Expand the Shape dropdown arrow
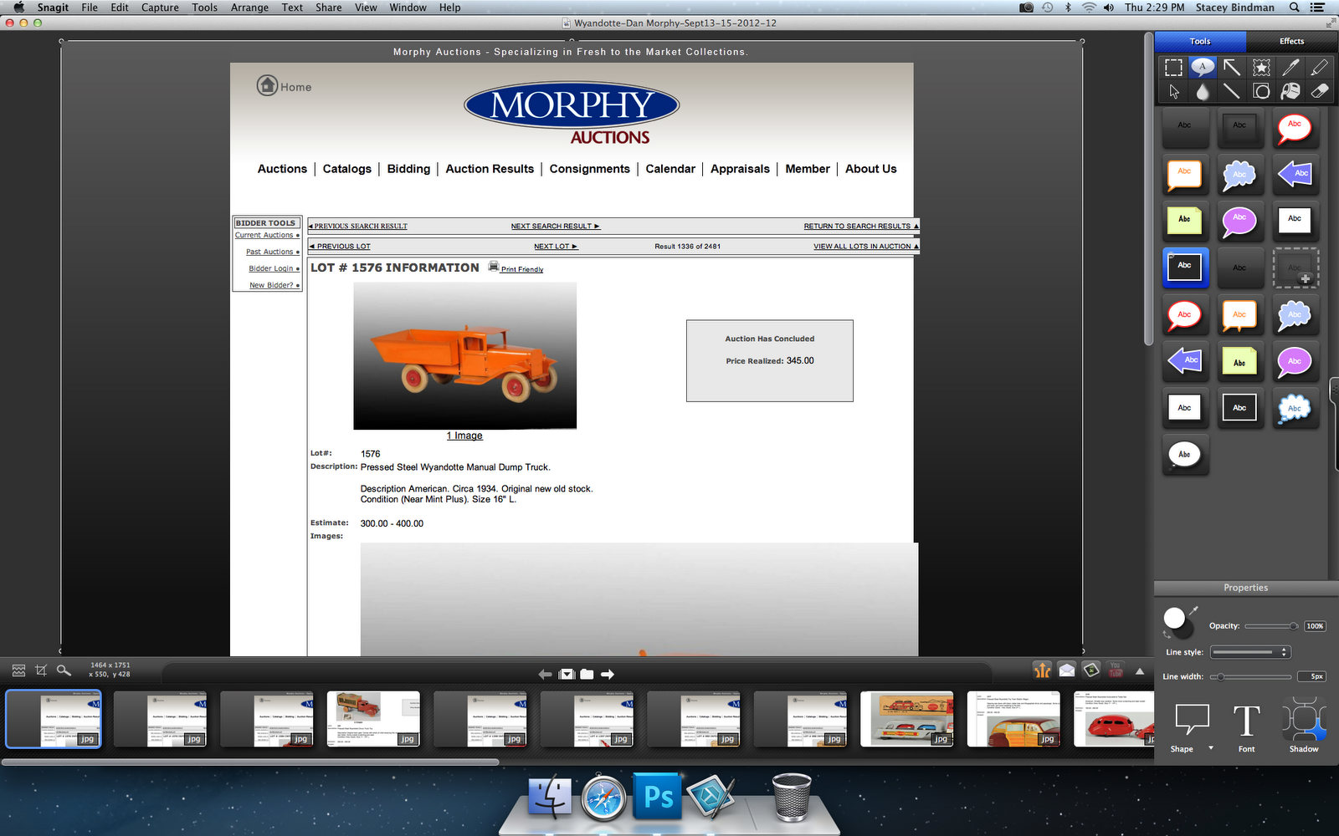The width and height of the screenshot is (1339, 836). click(1211, 748)
